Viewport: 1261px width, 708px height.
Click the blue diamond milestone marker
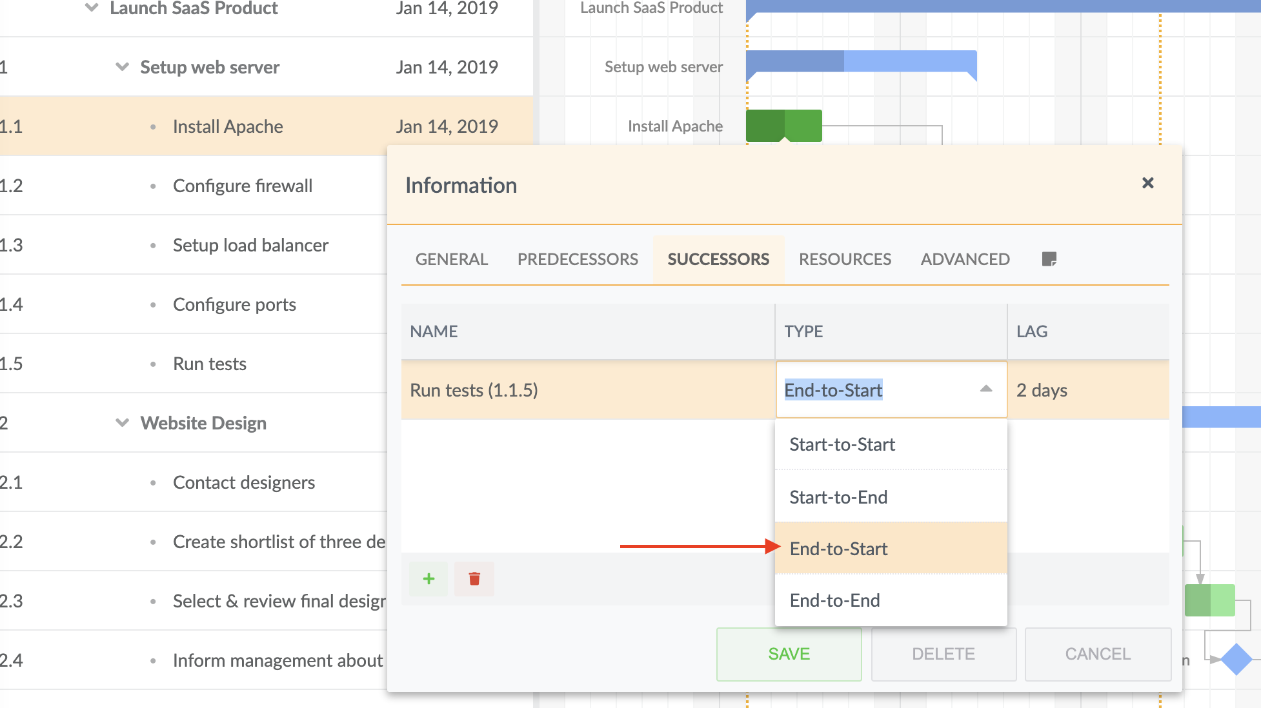(x=1235, y=659)
